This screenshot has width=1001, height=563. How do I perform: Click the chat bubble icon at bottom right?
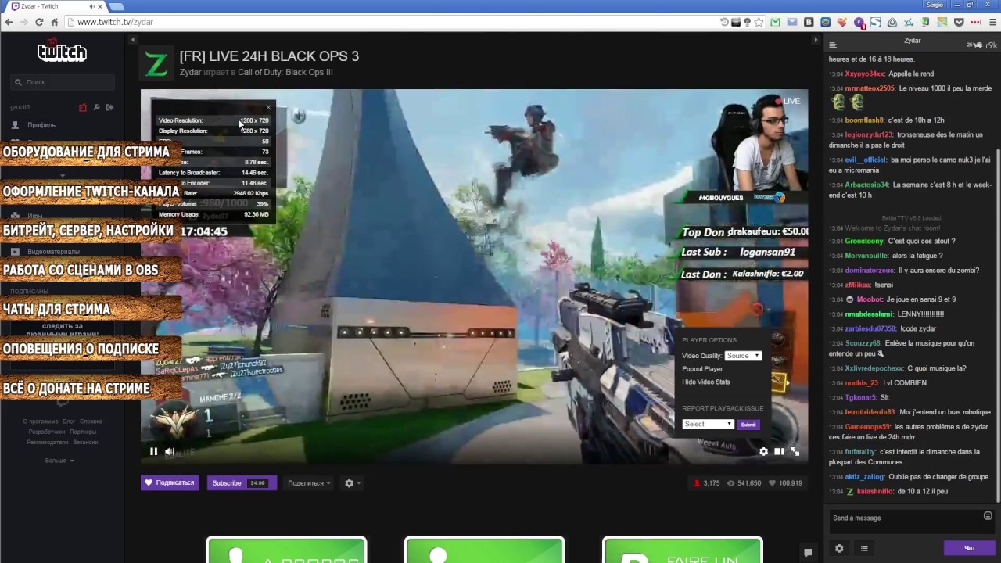[808, 552]
